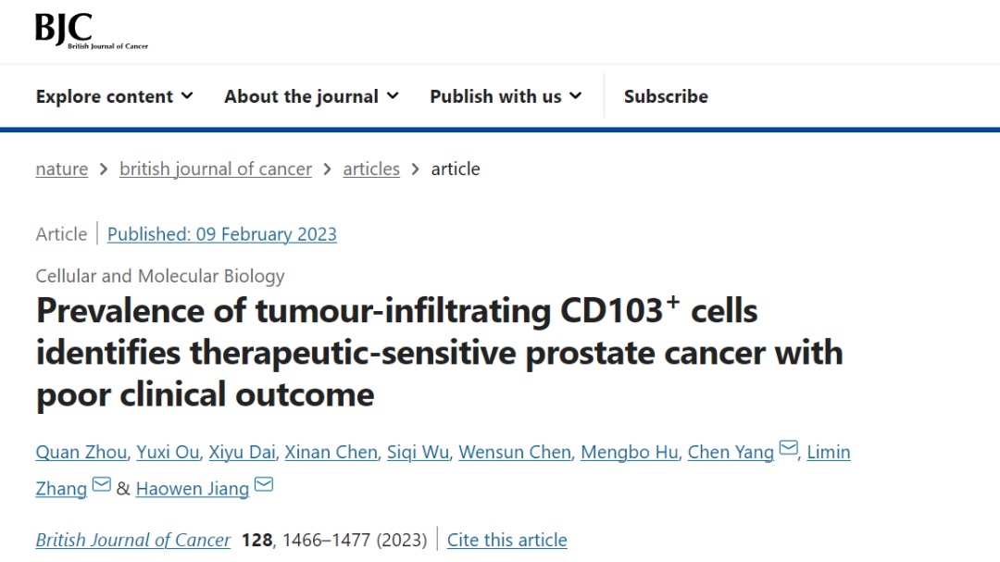1000x562 pixels.
Task: Click the BJC journal logo
Action: 91,31
